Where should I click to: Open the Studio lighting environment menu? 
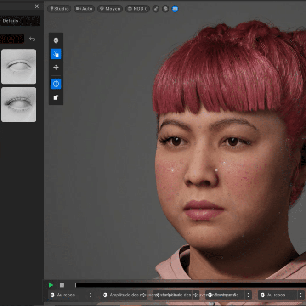(x=59, y=9)
